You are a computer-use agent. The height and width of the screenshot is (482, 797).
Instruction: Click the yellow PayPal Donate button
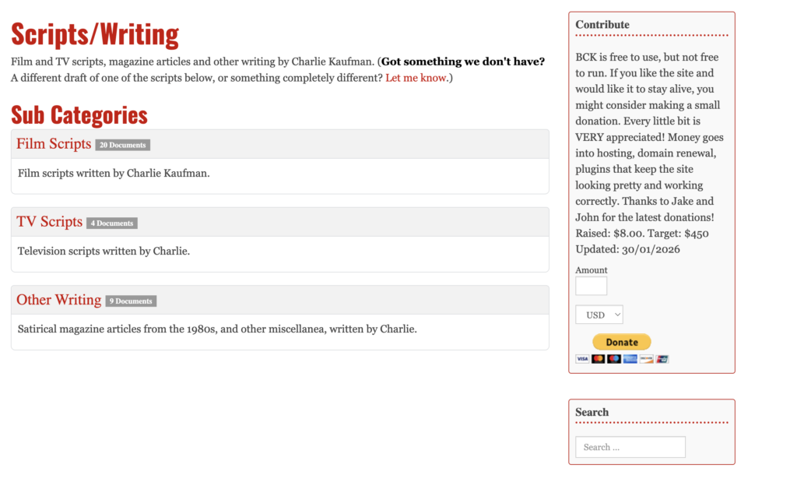click(621, 342)
